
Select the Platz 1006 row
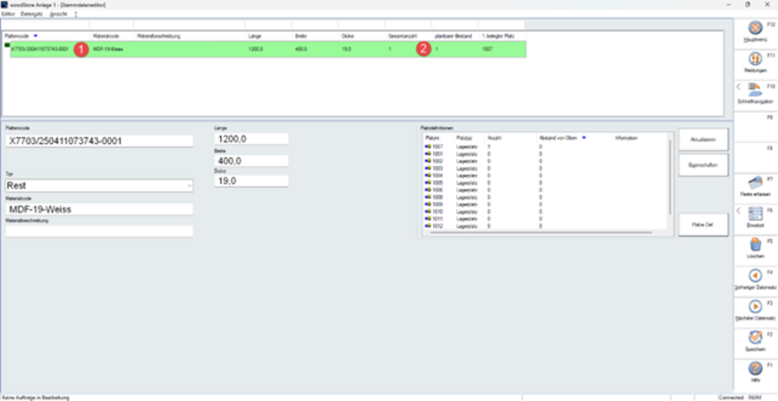[545, 190]
